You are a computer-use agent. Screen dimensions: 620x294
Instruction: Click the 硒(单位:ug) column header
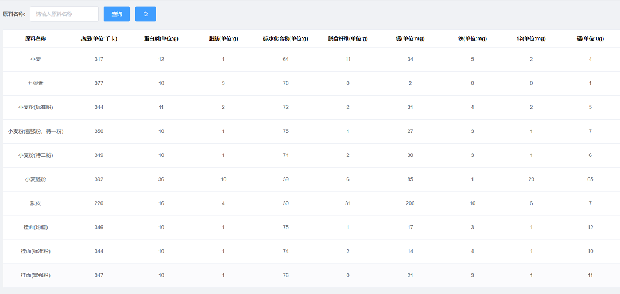[x=590, y=38]
